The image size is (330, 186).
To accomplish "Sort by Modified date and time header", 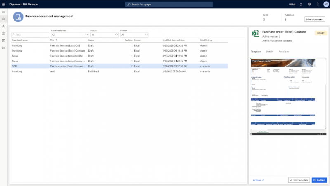I will (173, 40).
